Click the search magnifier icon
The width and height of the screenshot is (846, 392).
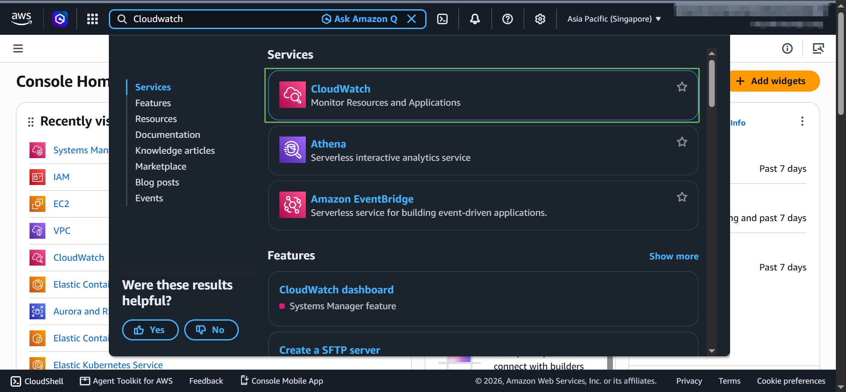coord(122,19)
